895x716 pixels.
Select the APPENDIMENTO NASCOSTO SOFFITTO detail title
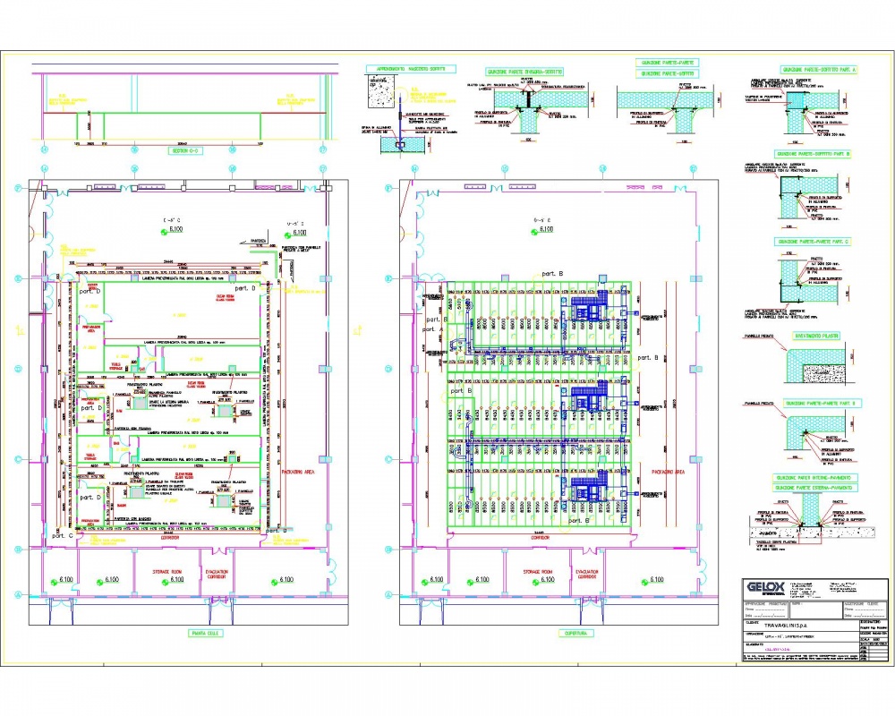[411, 69]
